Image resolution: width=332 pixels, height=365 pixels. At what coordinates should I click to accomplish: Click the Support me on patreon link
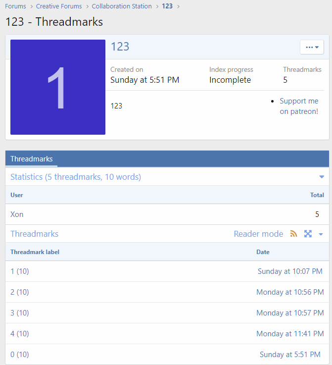[299, 106]
